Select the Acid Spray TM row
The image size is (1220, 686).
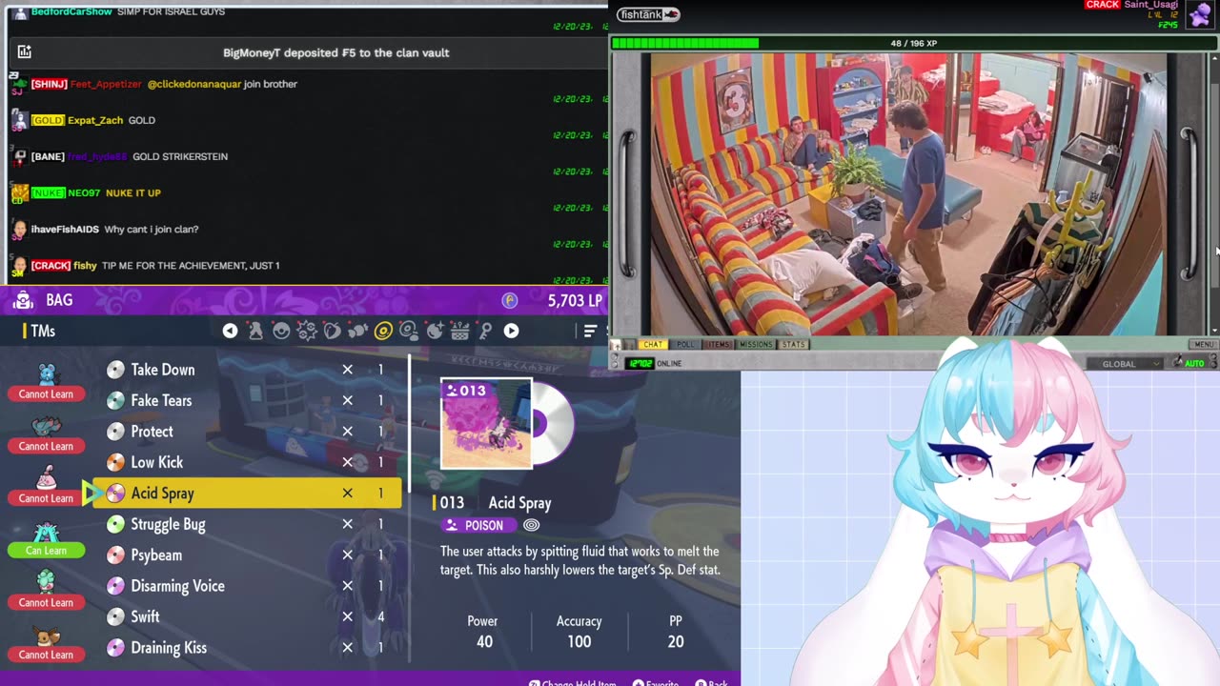[x=248, y=493]
